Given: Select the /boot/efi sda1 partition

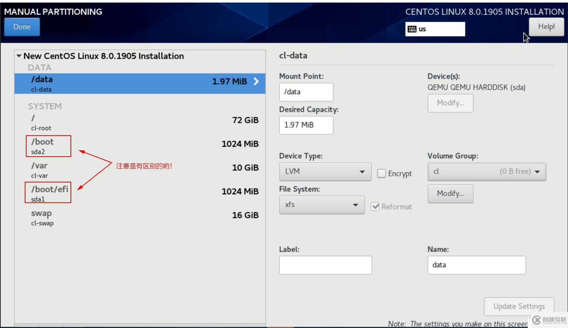Looking at the screenshot, I should [140, 194].
